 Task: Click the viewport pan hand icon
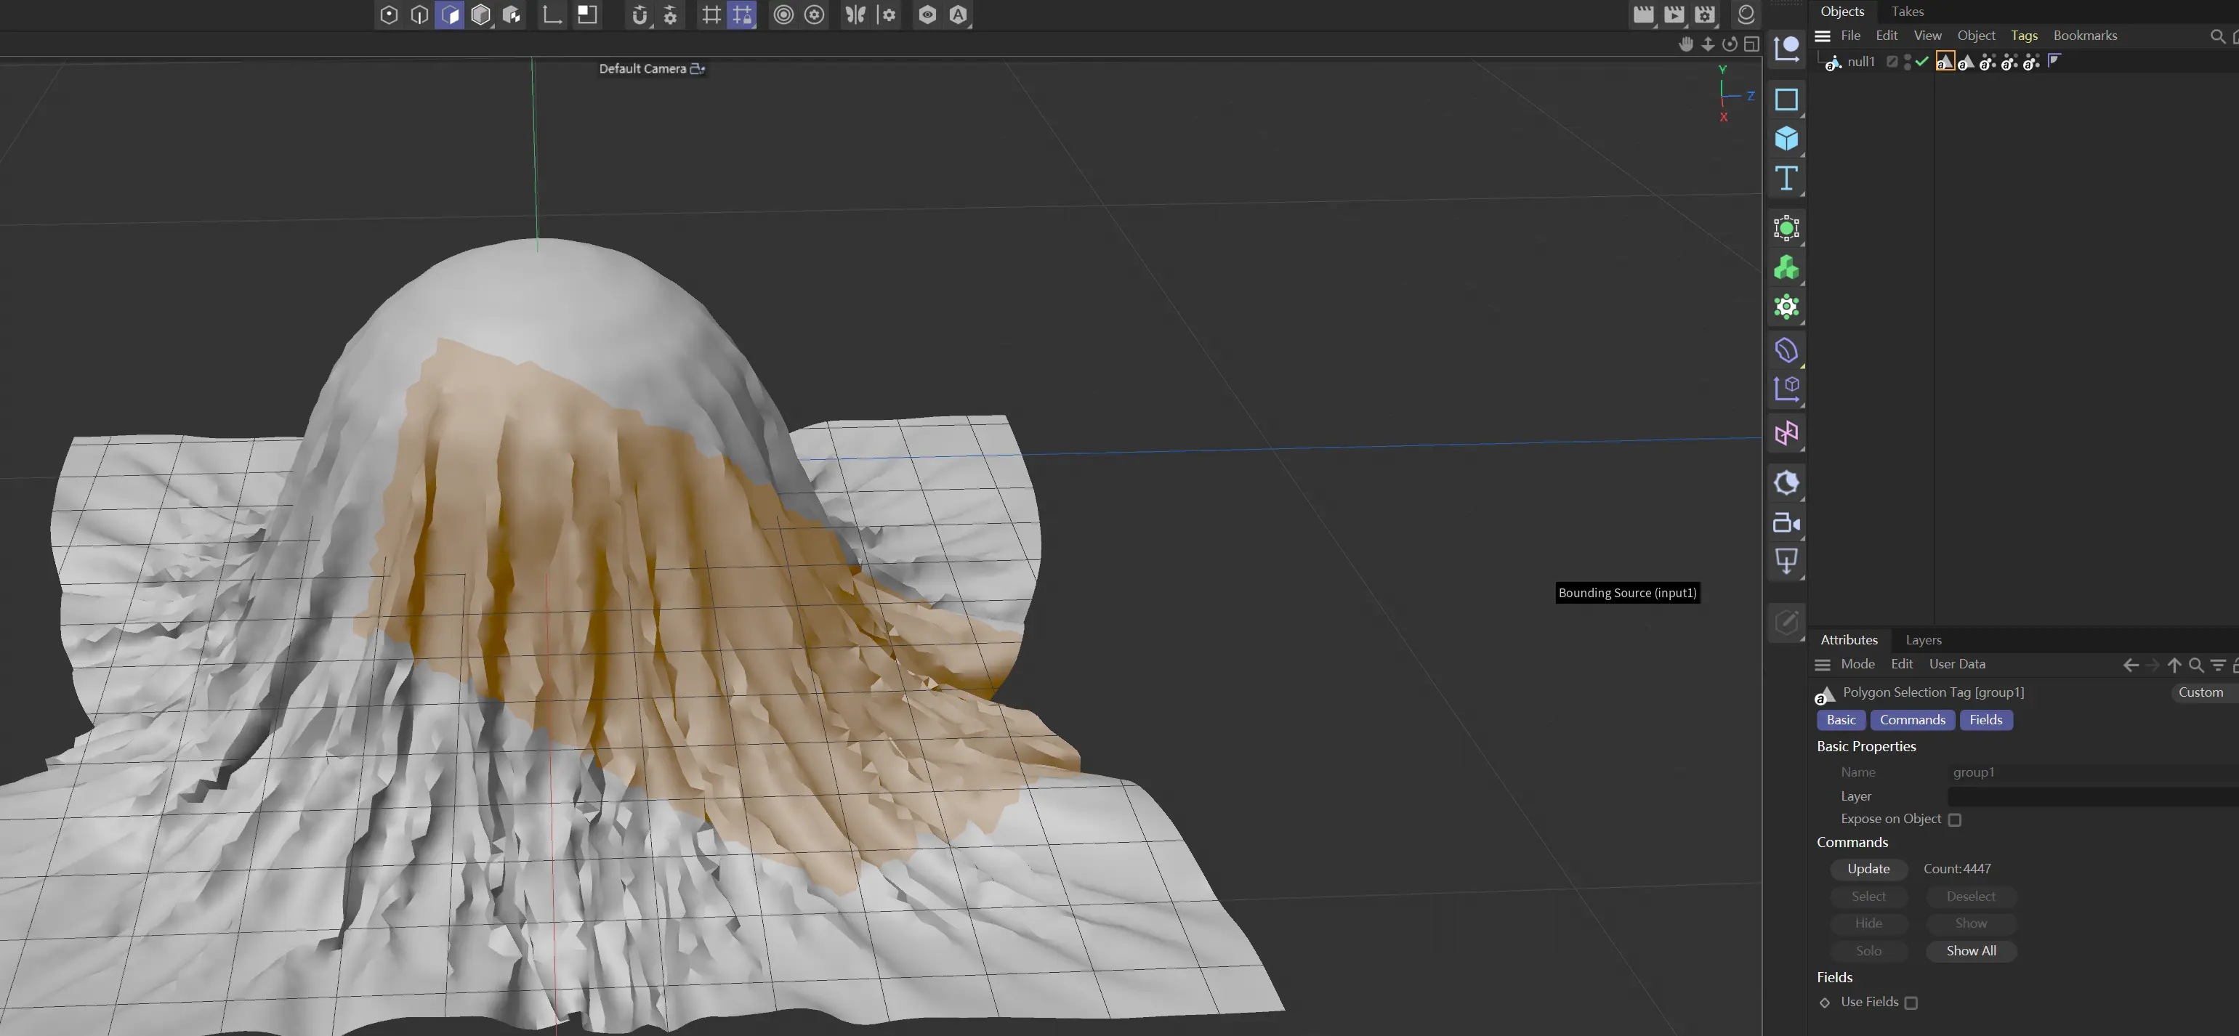coord(1686,44)
